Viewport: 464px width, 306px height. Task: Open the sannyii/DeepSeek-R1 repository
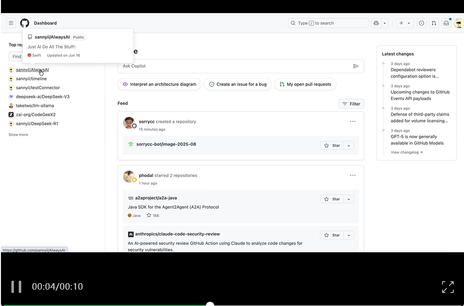37,123
